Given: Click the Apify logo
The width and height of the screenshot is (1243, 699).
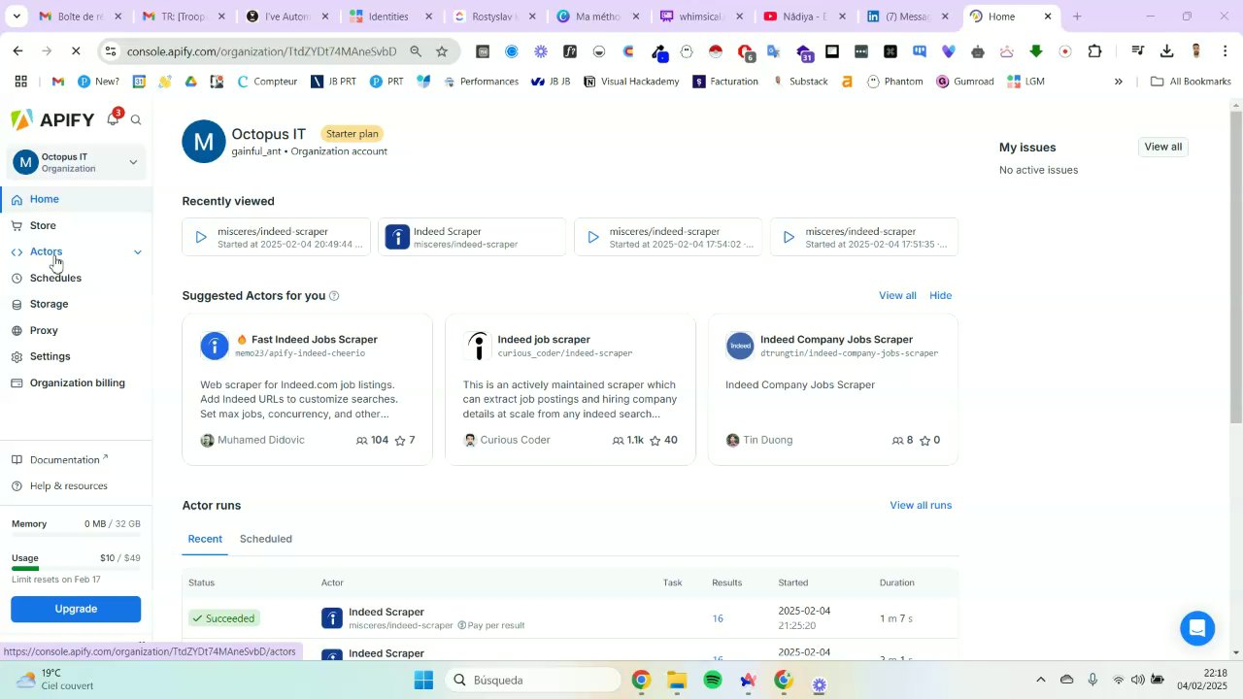Looking at the screenshot, I should 52,119.
